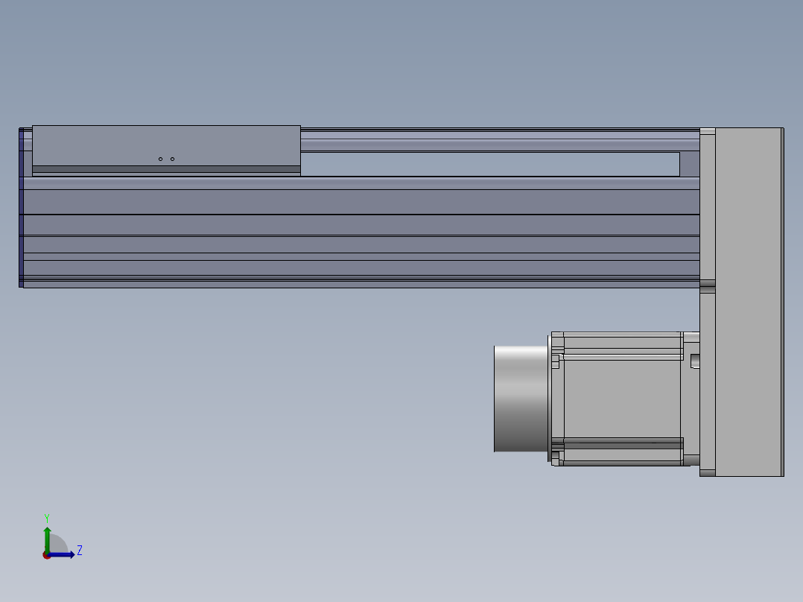The width and height of the screenshot is (803, 602).
Task: Click the green Y axis arrow of the triad
Action: [x=47, y=539]
